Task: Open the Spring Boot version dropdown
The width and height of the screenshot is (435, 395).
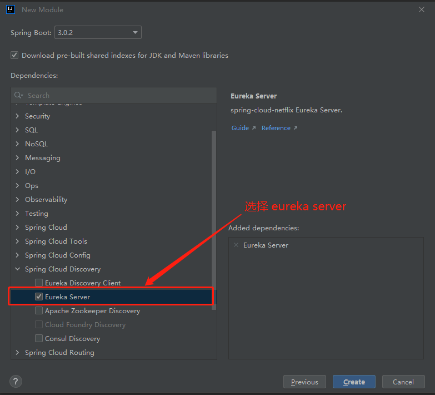Action: [x=98, y=33]
